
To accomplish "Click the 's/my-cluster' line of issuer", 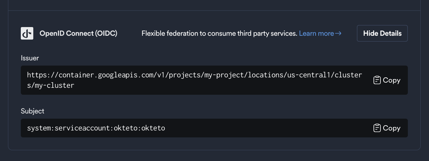I will (51, 85).
